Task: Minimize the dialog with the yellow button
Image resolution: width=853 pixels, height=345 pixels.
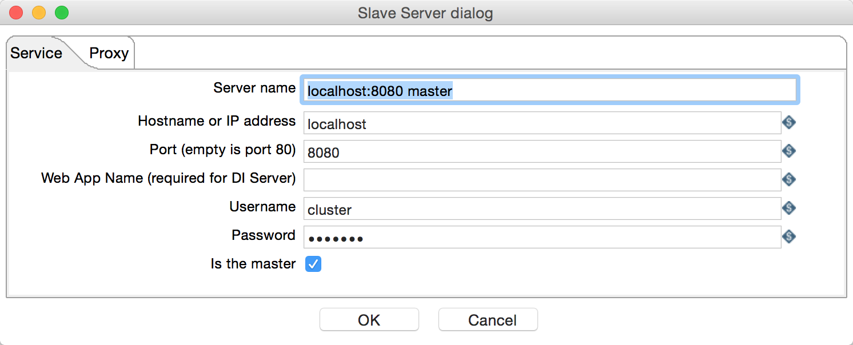Action: 39,13
